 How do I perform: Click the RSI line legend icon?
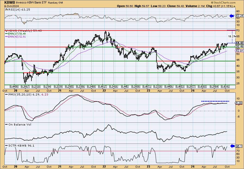pos(6,10)
